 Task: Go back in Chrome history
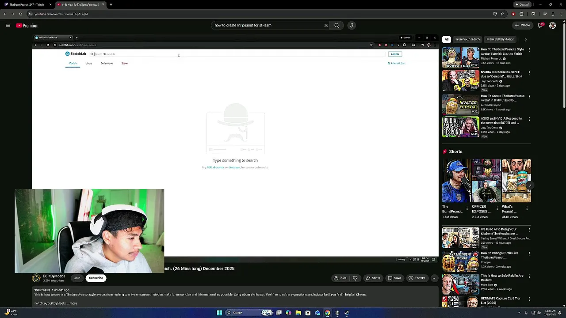(x=4, y=14)
